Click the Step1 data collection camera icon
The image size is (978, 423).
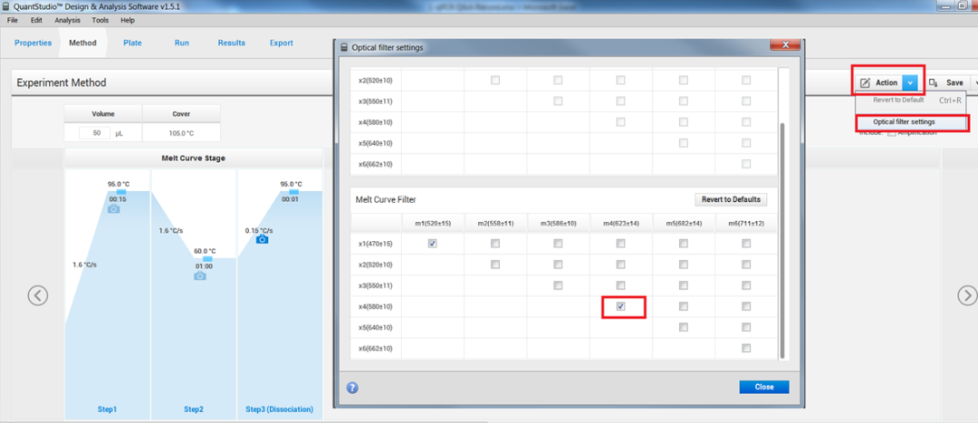113,209
